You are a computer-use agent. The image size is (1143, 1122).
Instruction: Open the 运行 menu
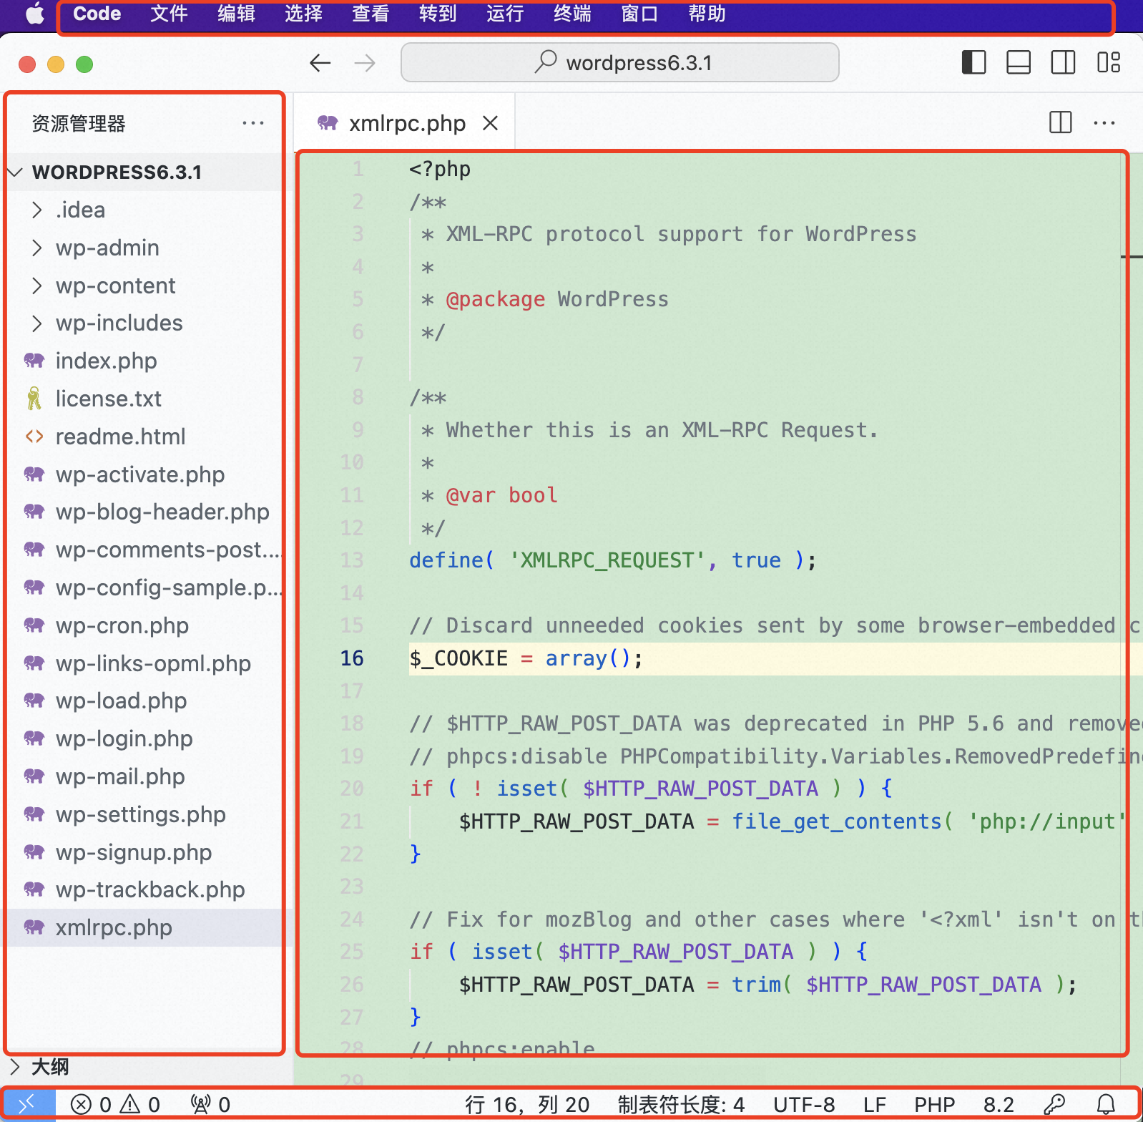tap(505, 14)
